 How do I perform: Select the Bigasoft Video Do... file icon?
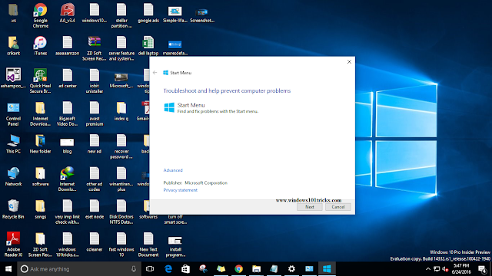tap(68, 113)
